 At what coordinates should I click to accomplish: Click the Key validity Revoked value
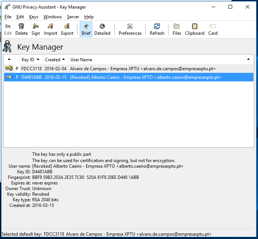40,194
